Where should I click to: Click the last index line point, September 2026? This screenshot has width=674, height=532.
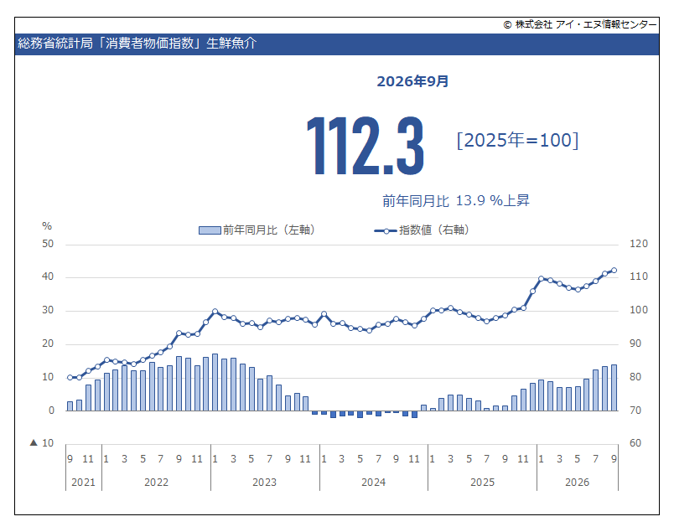pos(614,271)
